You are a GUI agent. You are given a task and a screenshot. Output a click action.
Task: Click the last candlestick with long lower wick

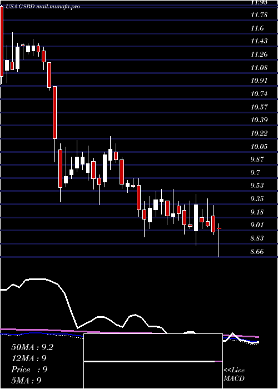[219, 240]
